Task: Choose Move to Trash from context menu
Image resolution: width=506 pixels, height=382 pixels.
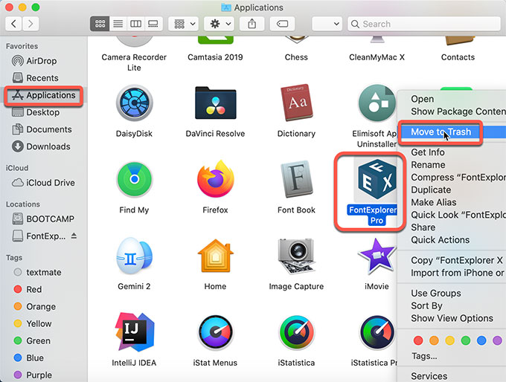Action: [441, 132]
